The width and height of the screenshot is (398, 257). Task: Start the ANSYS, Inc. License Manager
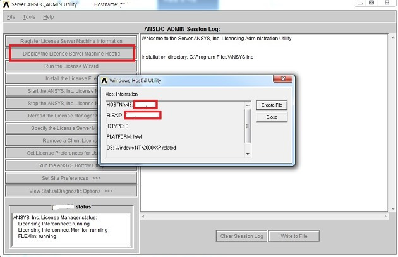[x=52, y=91]
